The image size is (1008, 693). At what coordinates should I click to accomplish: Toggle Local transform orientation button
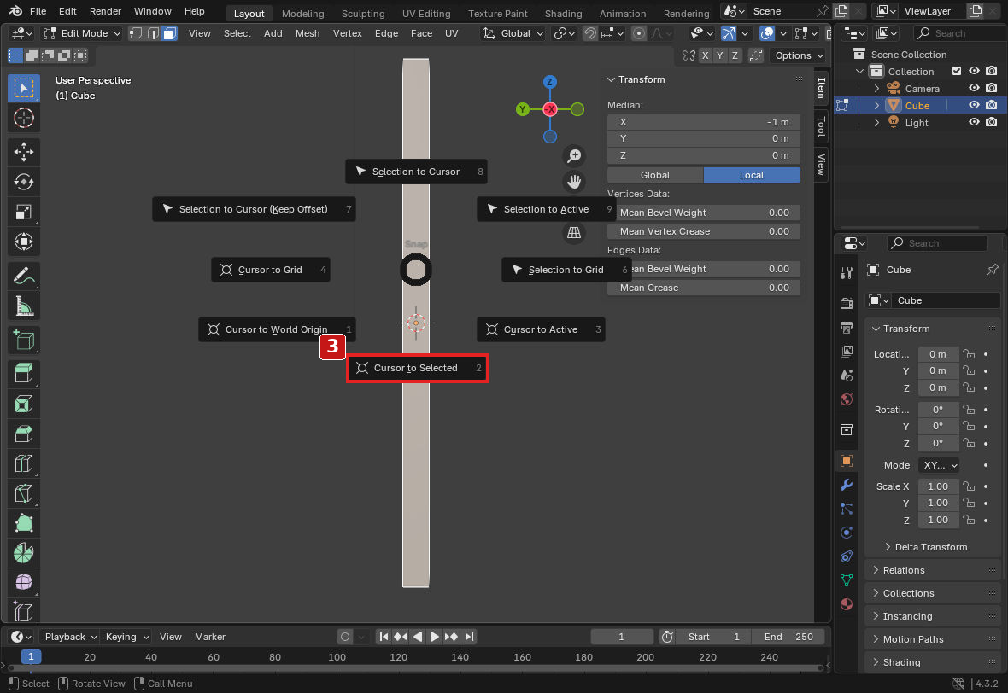click(752, 175)
